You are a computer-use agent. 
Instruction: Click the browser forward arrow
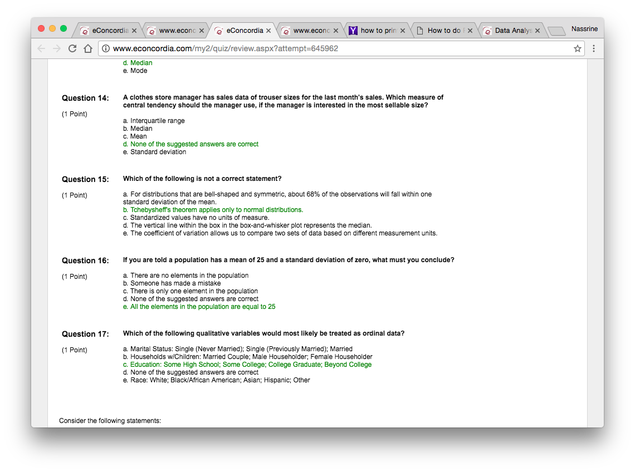point(57,48)
